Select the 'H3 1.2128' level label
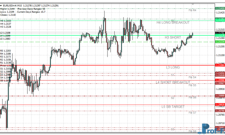225x135 pixels. [x=6, y=27]
